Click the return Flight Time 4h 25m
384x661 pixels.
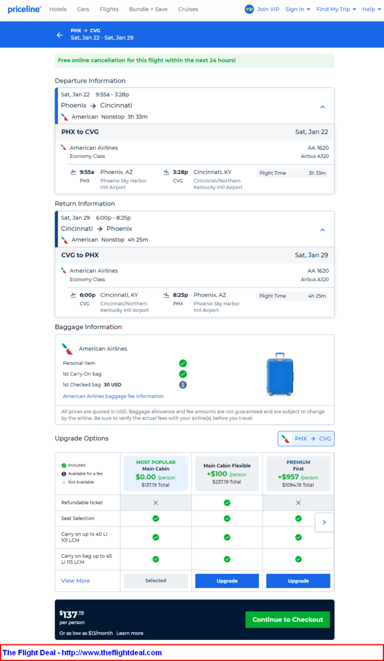(x=293, y=296)
